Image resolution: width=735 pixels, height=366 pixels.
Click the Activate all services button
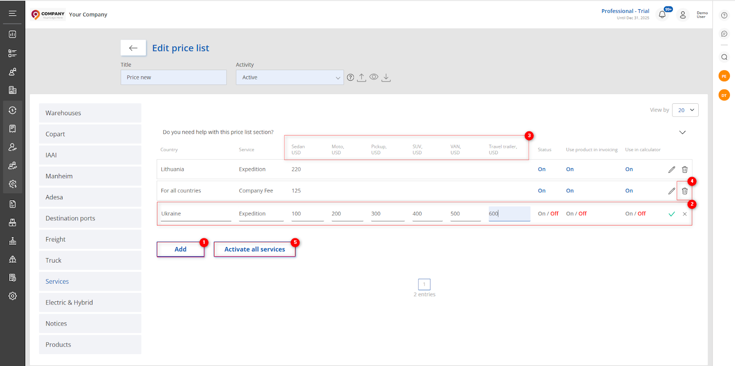[254, 249]
